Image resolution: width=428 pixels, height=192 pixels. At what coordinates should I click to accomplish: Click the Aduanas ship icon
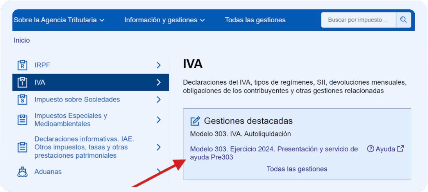(22, 172)
